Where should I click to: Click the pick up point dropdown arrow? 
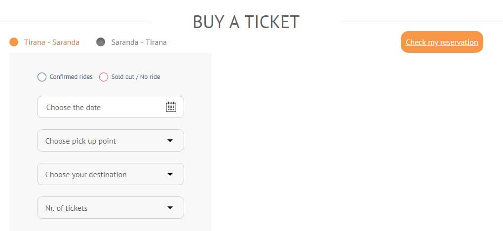(170, 141)
